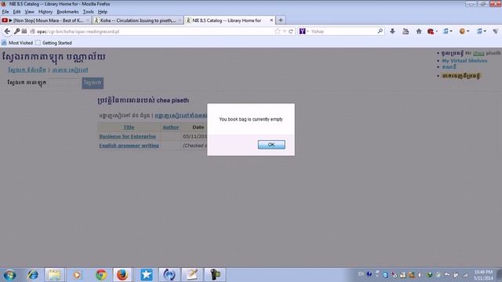The width and height of the screenshot is (502, 282).
Task: Open Business for Enterprise title link
Action: (x=127, y=136)
